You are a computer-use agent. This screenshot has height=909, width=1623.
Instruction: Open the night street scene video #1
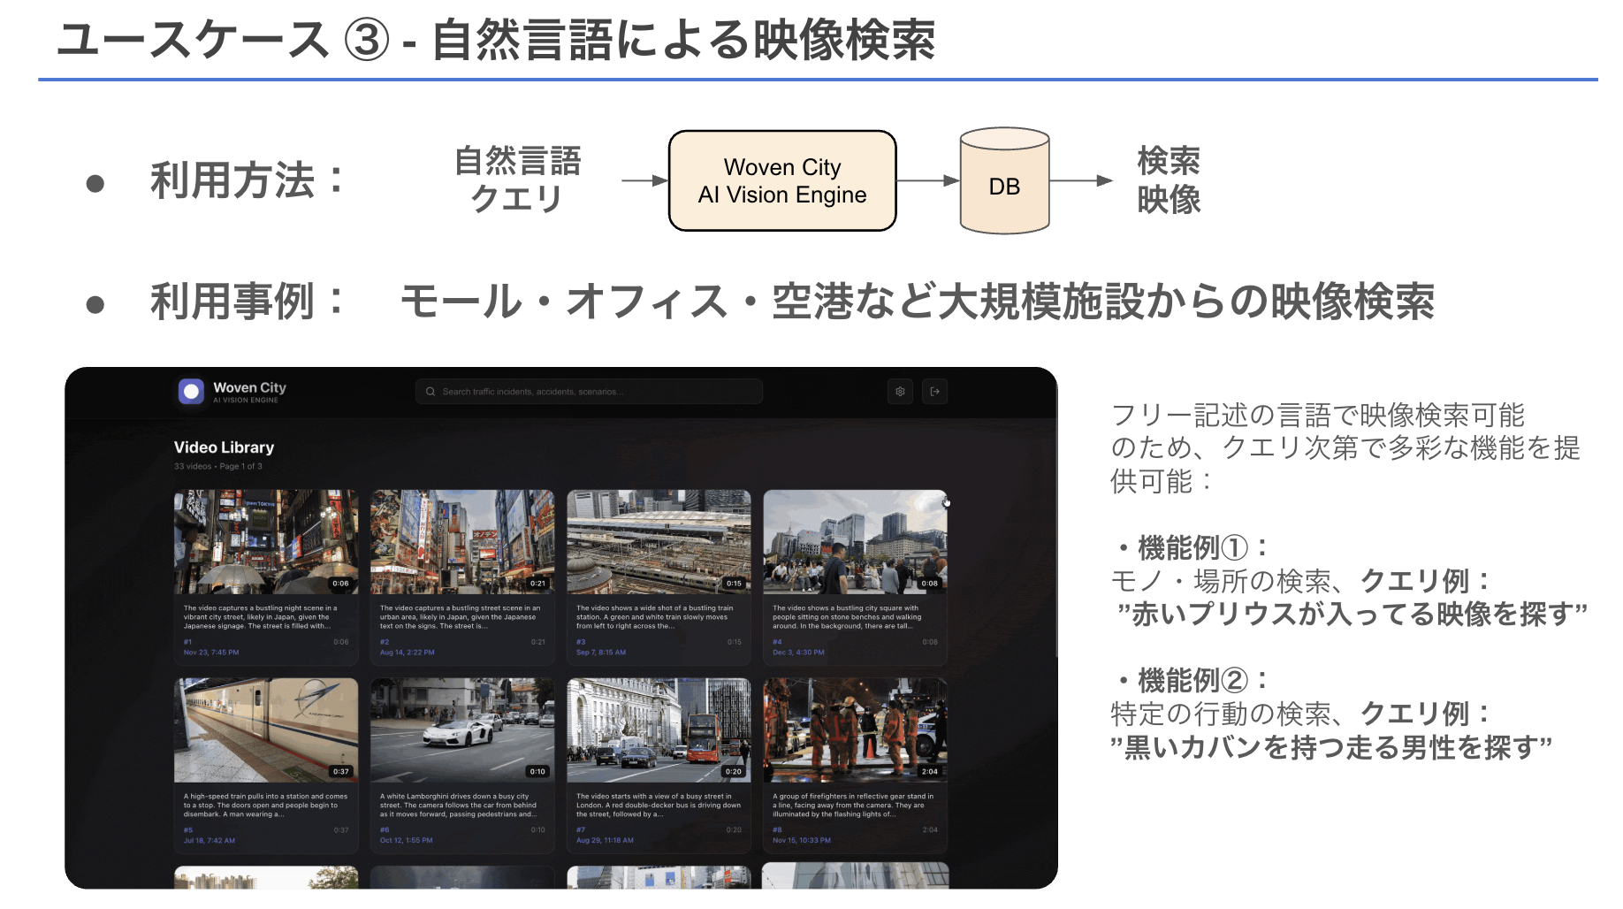tap(265, 540)
